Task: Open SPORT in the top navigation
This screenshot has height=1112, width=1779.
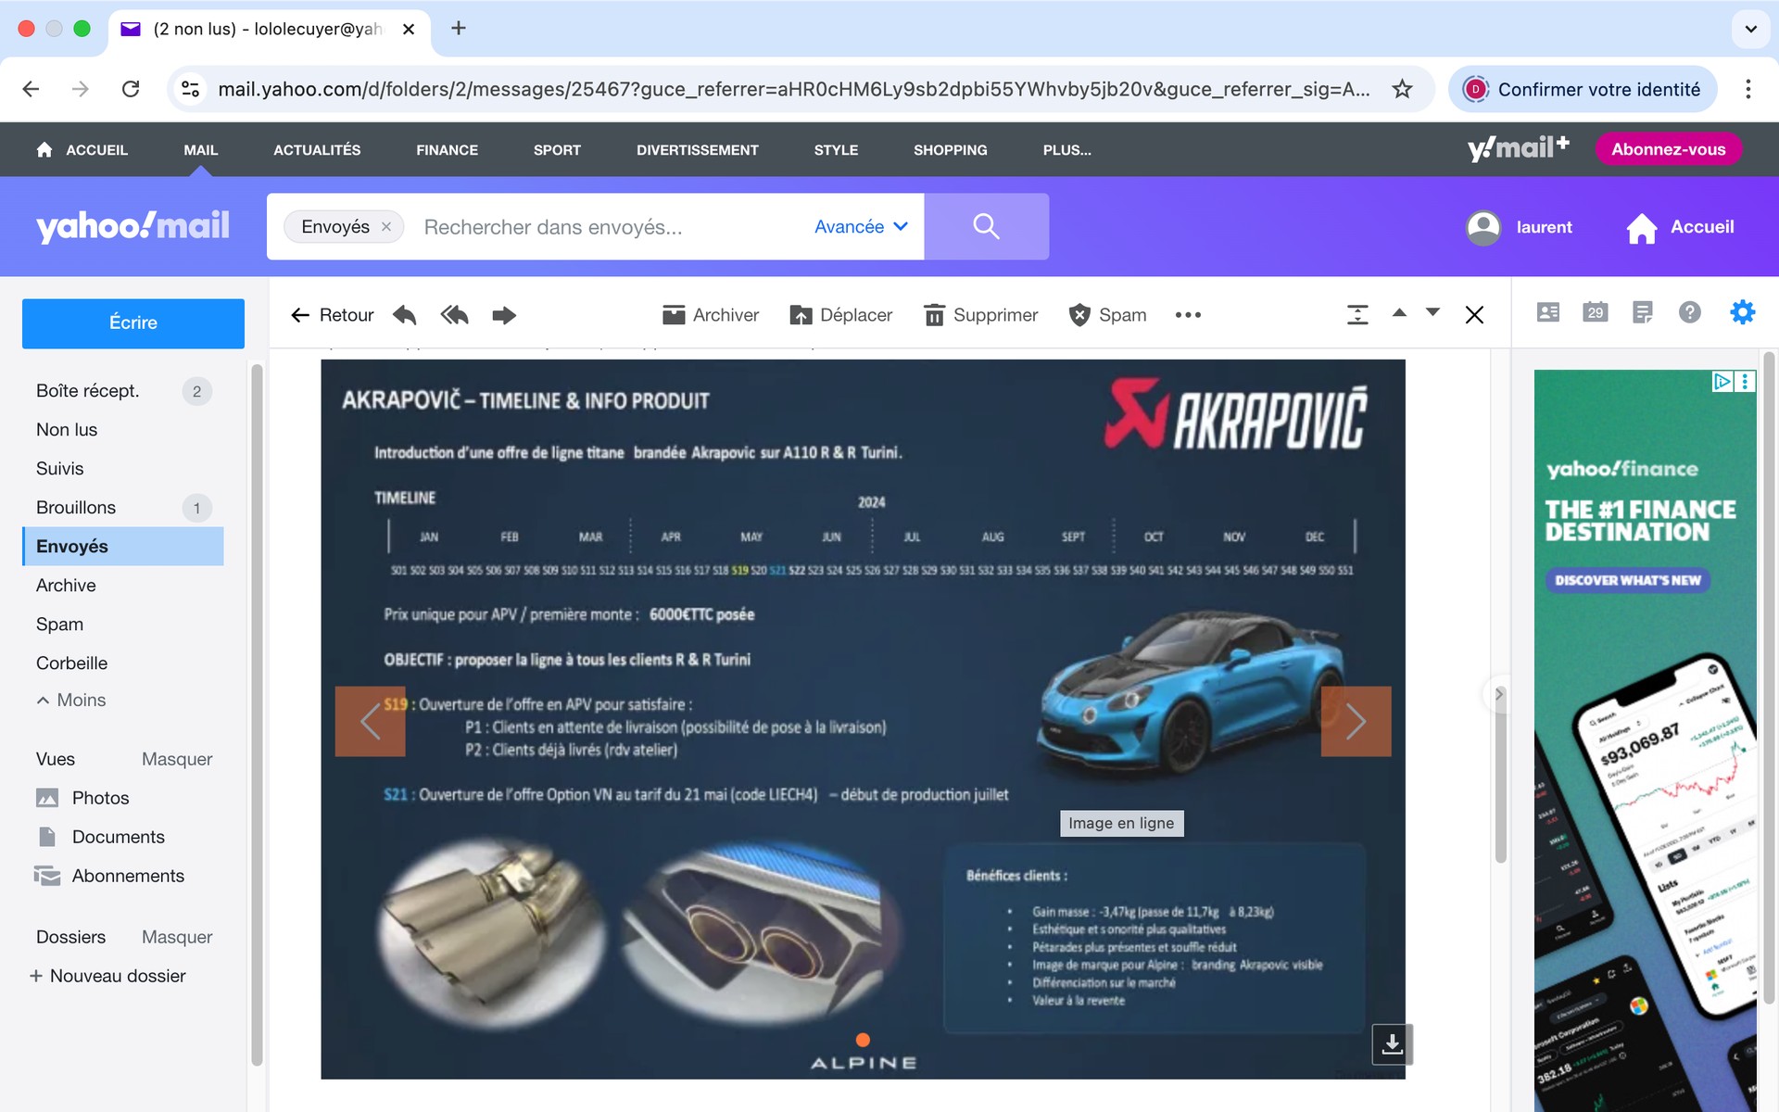Action: pos(557,150)
